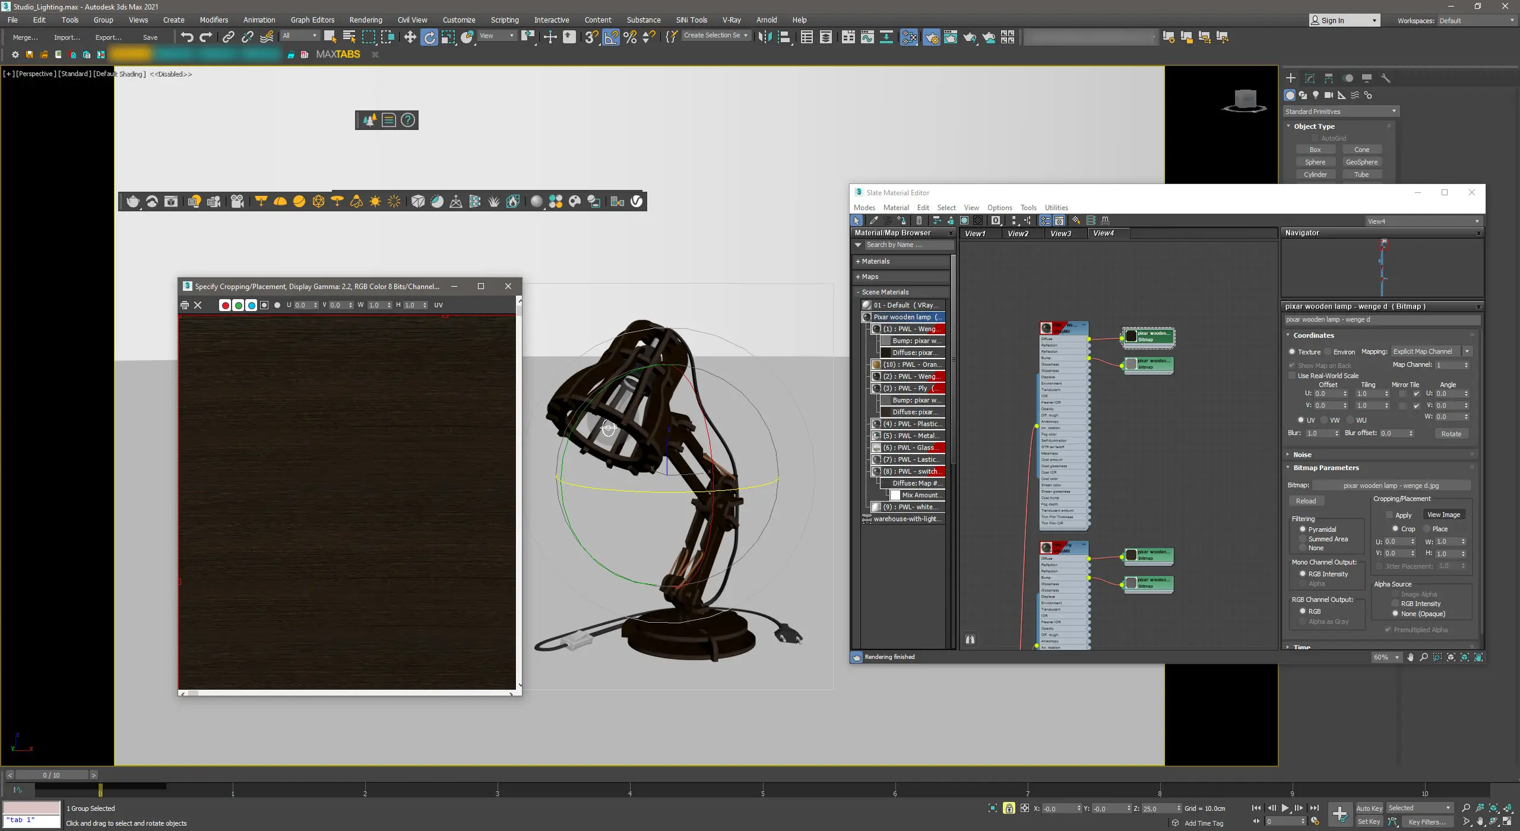Click the Zoom tool in Slate editor
Screen dimensions: 1520x831
[1424, 657]
